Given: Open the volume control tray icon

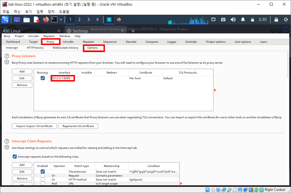Looking at the screenshot, I should 233,19.
